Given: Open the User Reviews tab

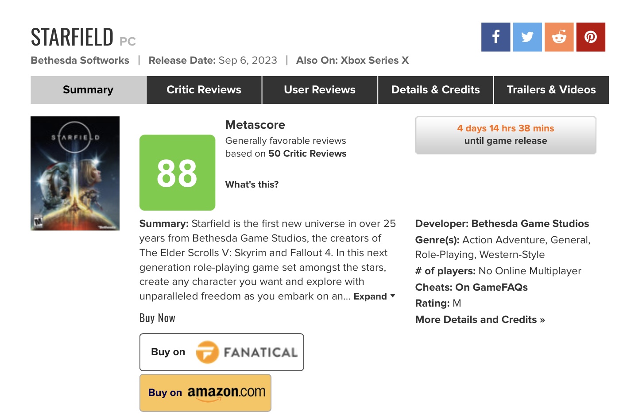Looking at the screenshot, I should [320, 90].
